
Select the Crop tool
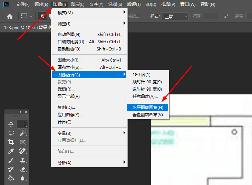pyautogui.click(x=11, y=142)
